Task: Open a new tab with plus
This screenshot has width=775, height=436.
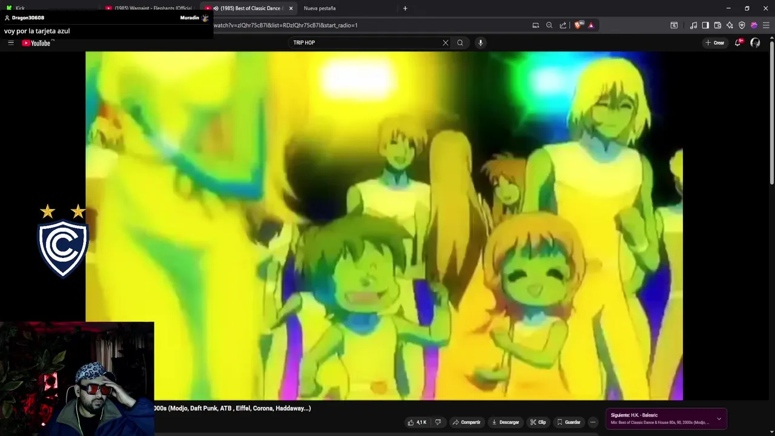Action: (405, 8)
